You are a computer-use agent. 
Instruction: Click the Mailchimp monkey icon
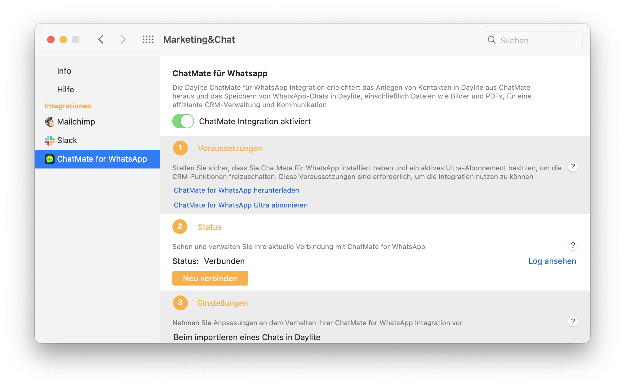[x=50, y=122]
